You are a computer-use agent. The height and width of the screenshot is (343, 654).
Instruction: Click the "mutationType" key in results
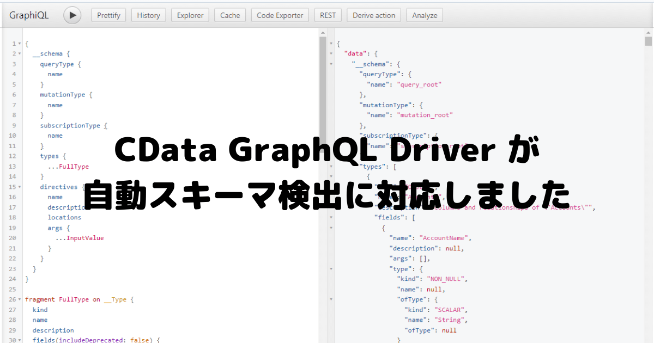pyautogui.click(x=386, y=105)
